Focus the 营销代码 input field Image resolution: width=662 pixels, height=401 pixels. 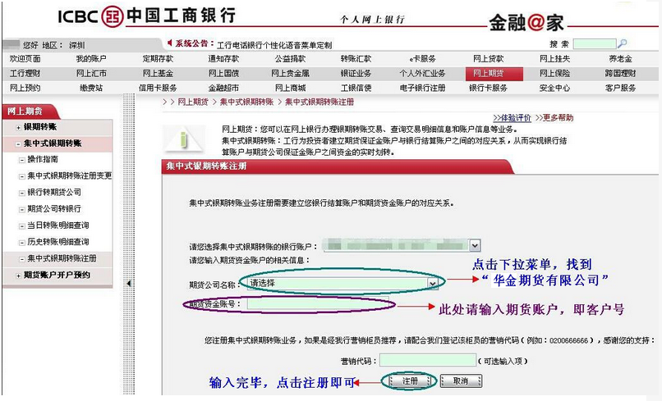(x=428, y=361)
